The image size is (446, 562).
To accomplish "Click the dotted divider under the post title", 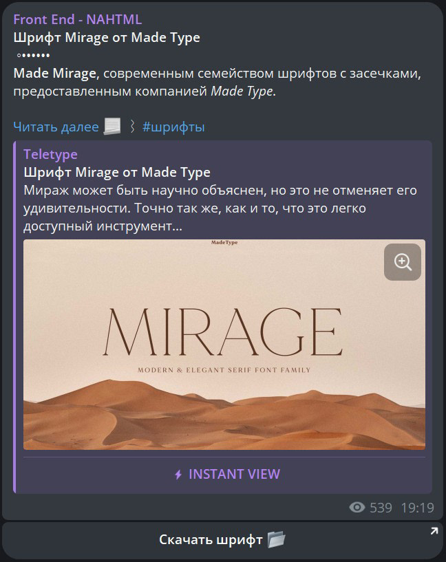I will [33, 55].
